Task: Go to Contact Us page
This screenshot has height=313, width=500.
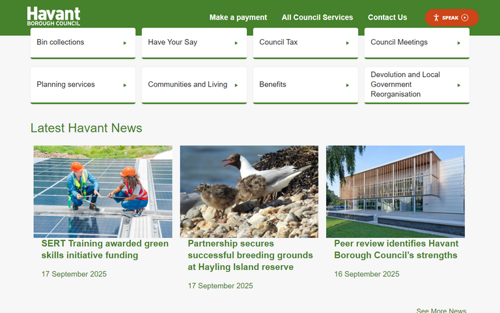Action: pos(387,18)
